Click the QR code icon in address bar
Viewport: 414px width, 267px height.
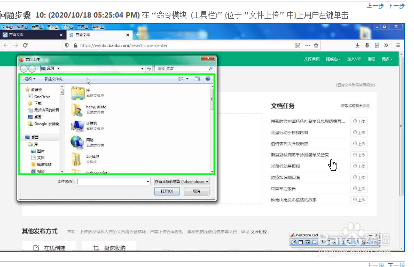(298, 45)
